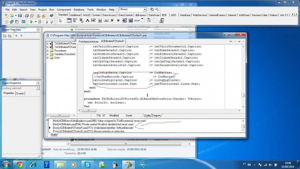The width and height of the screenshot is (300, 169).
Task: Close the Object TreeView panel
Action: click(x=38, y=30)
